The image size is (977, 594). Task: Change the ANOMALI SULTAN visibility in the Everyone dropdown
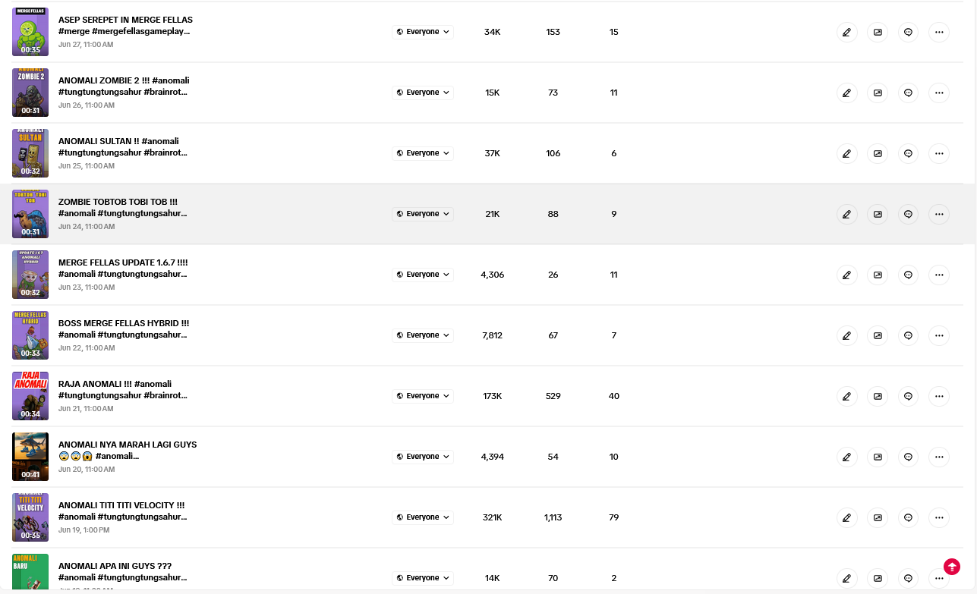click(423, 153)
